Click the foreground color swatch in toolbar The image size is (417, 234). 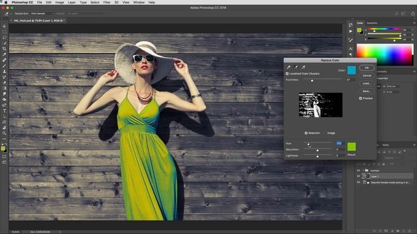3,149
